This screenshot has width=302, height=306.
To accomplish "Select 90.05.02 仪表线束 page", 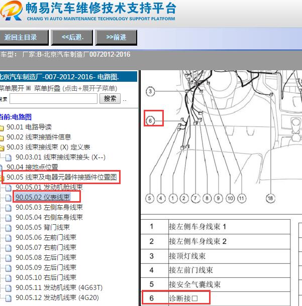I will [43, 197].
